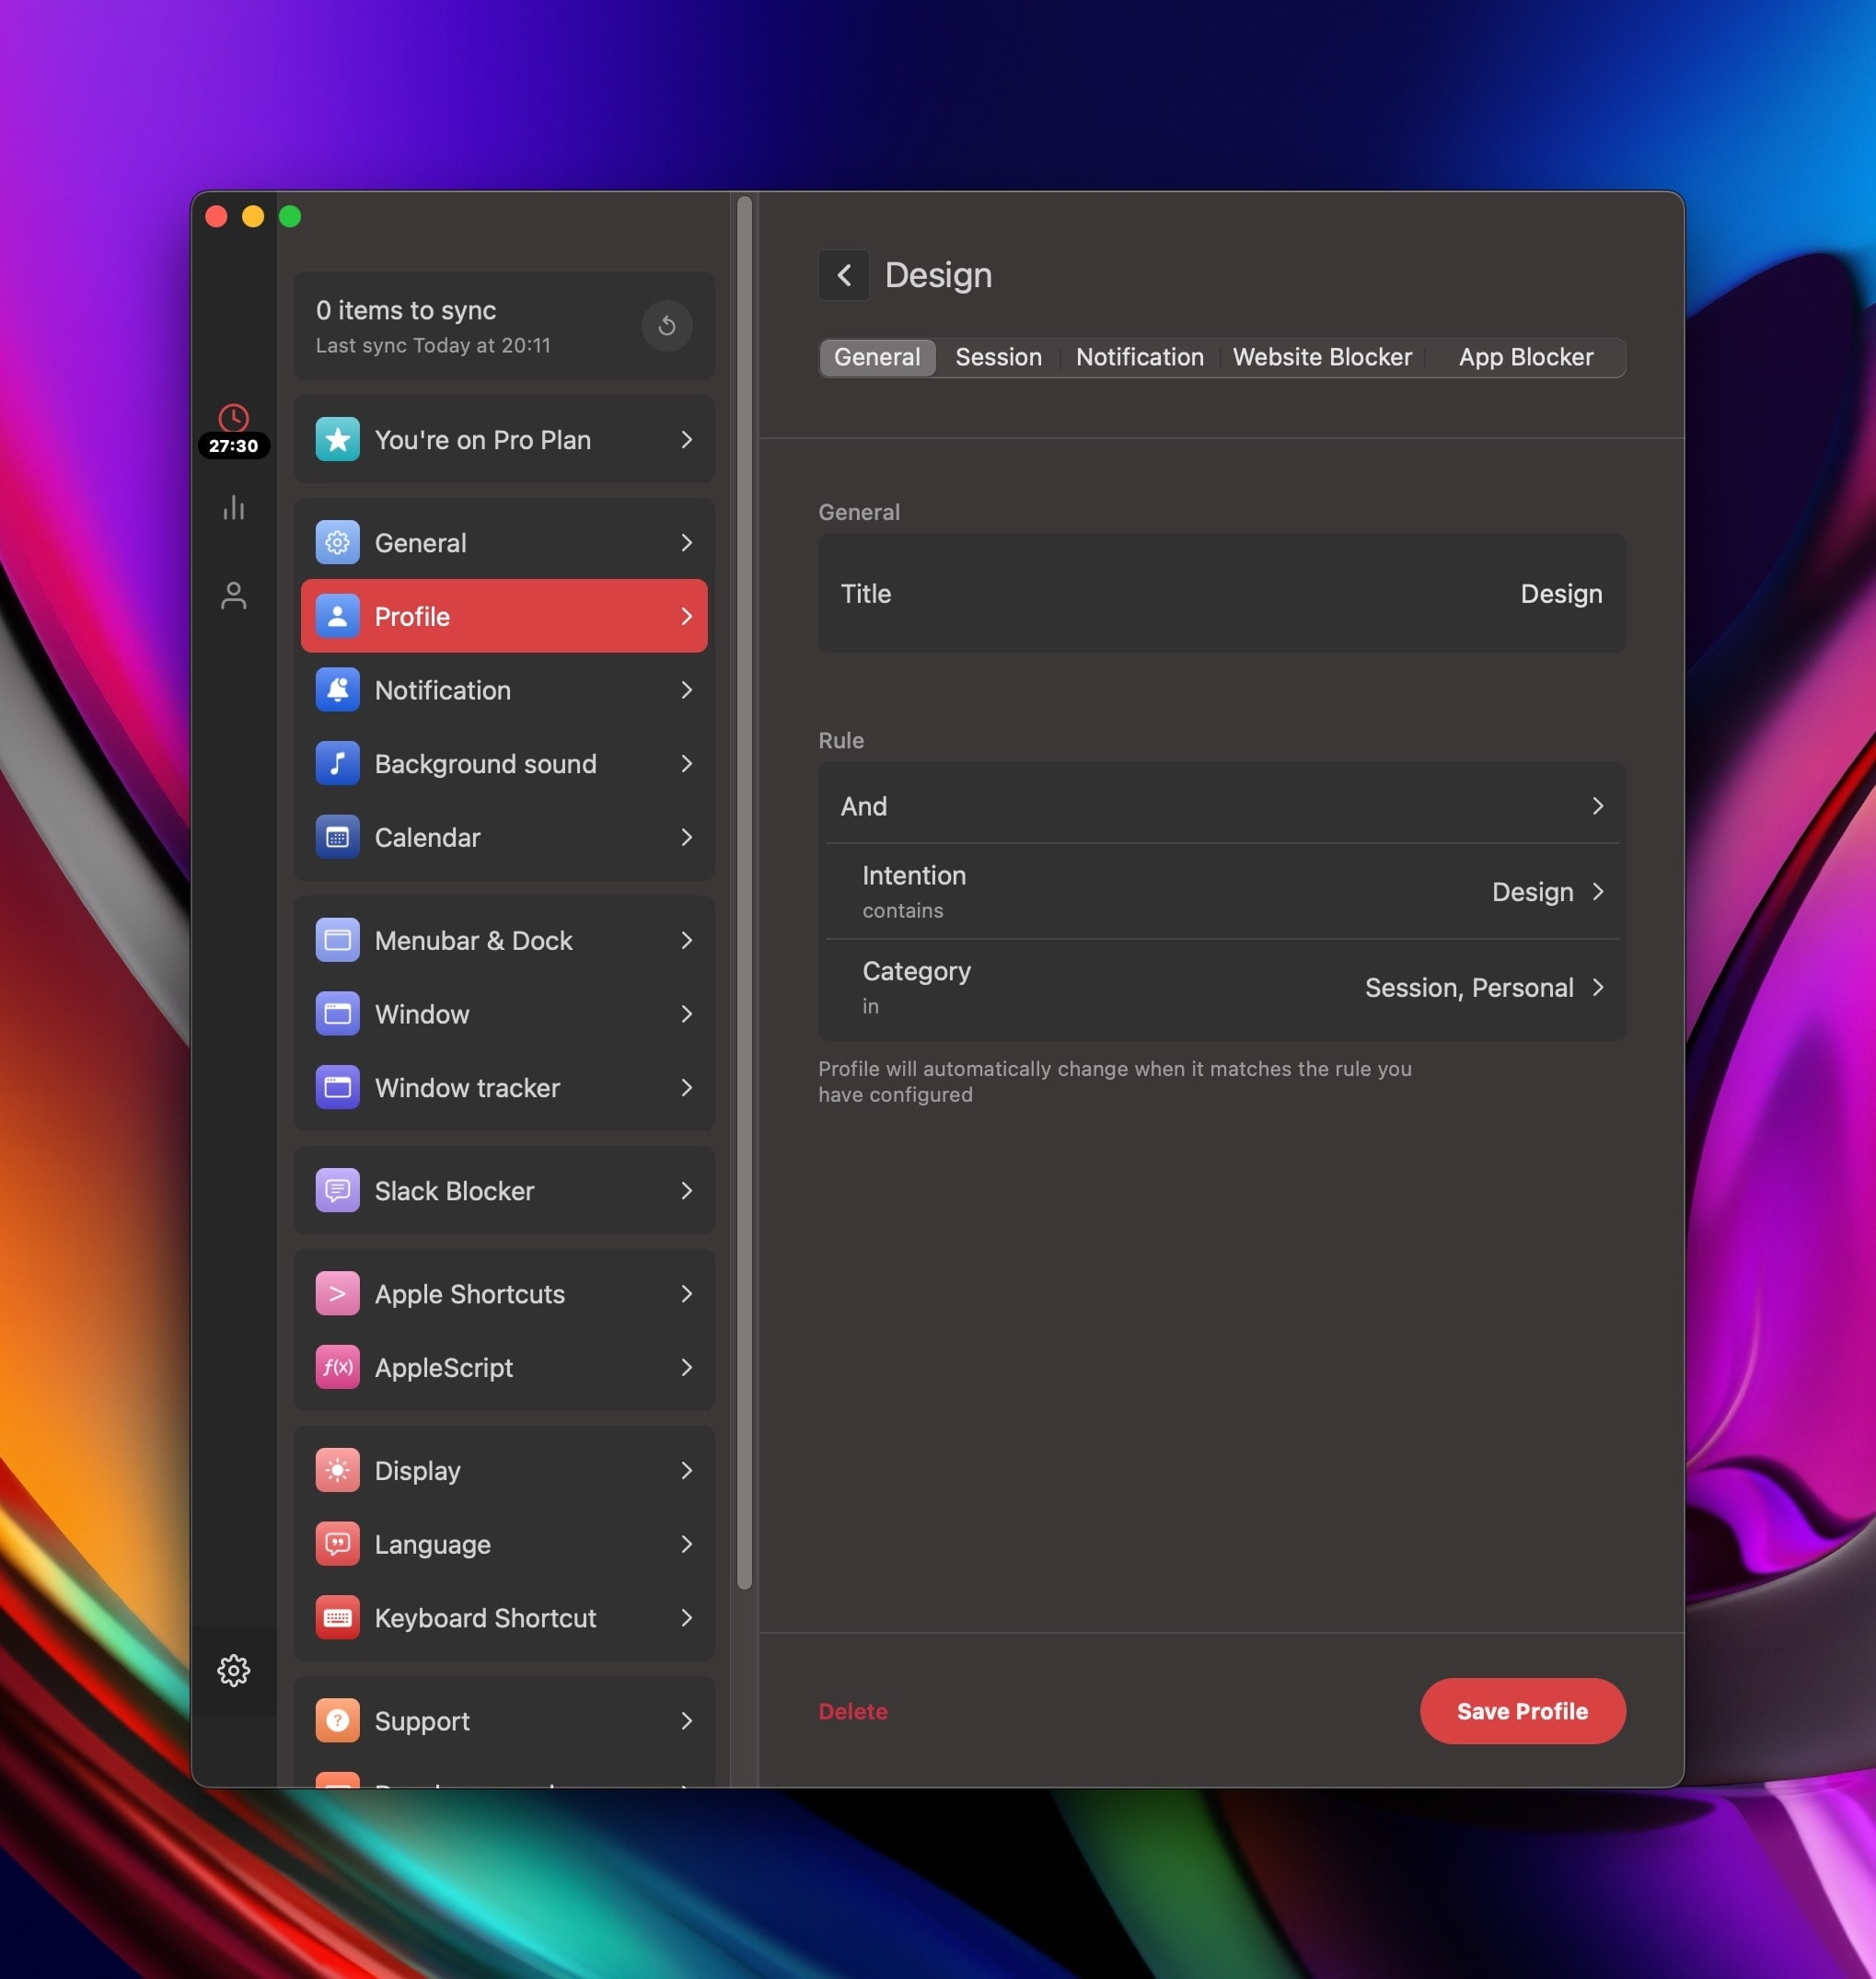Click the settings gear icon
Viewport: 1876px width, 1979px height.
point(233,1670)
